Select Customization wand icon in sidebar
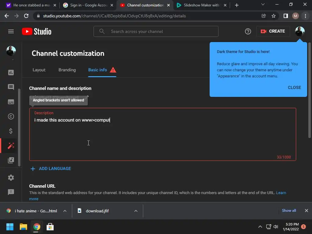 tap(11, 146)
